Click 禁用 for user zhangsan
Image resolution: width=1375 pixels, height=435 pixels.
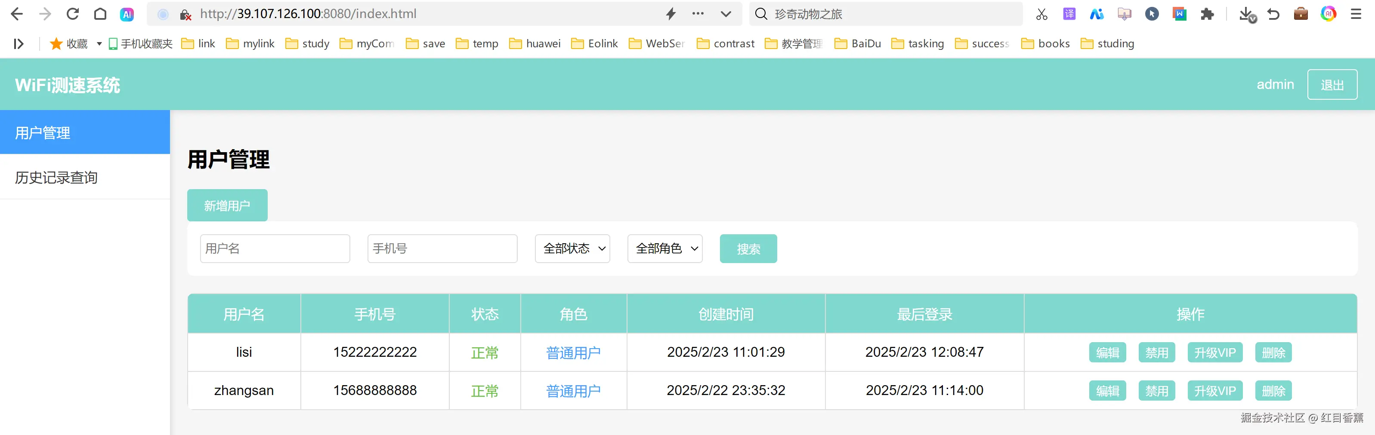click(1157, 391)
